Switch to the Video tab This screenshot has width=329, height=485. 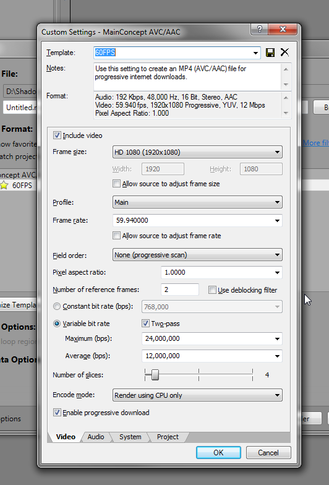(x=66, y=437)
